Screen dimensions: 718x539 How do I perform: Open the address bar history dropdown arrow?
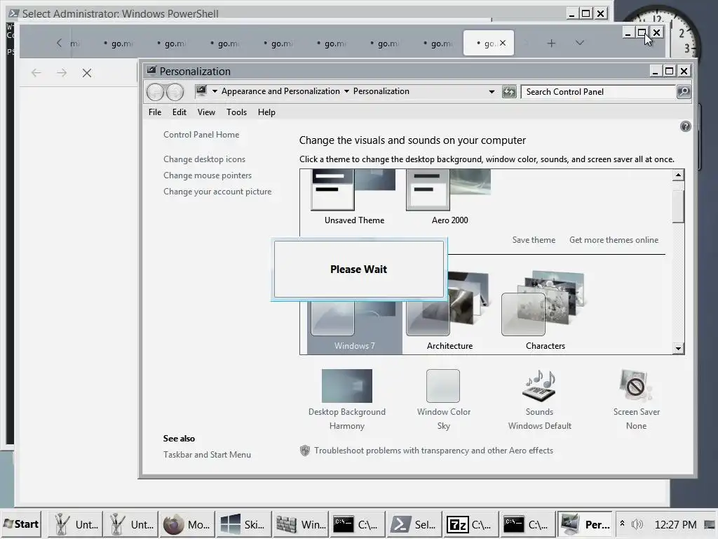[x=492, y=92]
